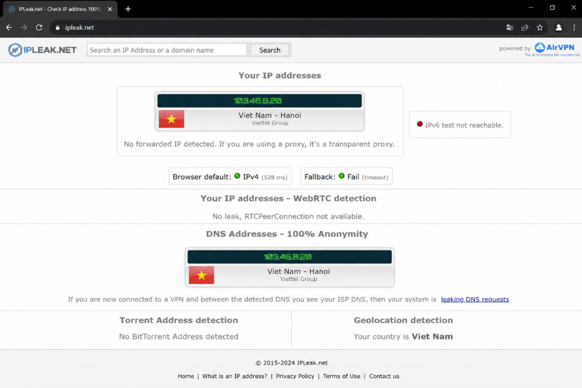Click the Viet Nam flag in DNS box
This screenshot has width=582, height=388.
(x=202, y=275)
